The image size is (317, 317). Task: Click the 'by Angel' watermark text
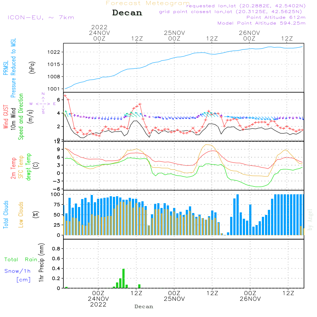(x=310, y=220)
